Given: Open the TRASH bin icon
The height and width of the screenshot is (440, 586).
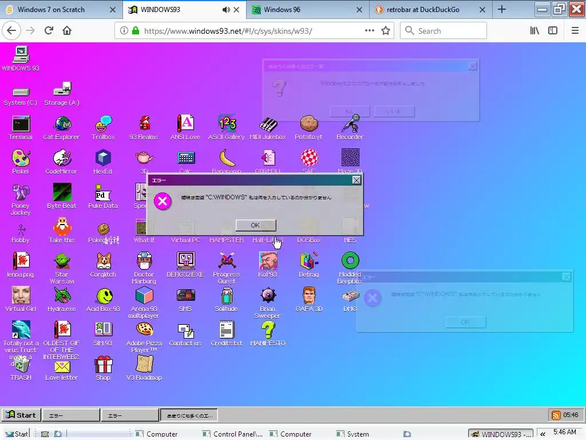Looking at the screenshot, I should (x=21, y=368).
